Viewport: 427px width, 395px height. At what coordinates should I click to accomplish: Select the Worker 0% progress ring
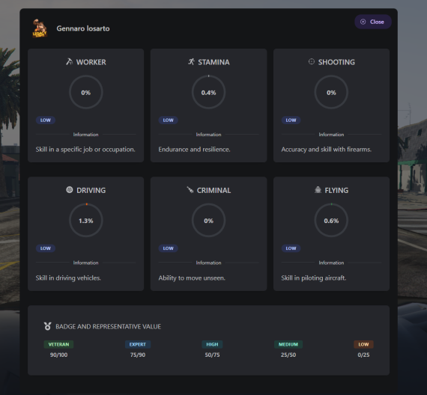(86, 92)
